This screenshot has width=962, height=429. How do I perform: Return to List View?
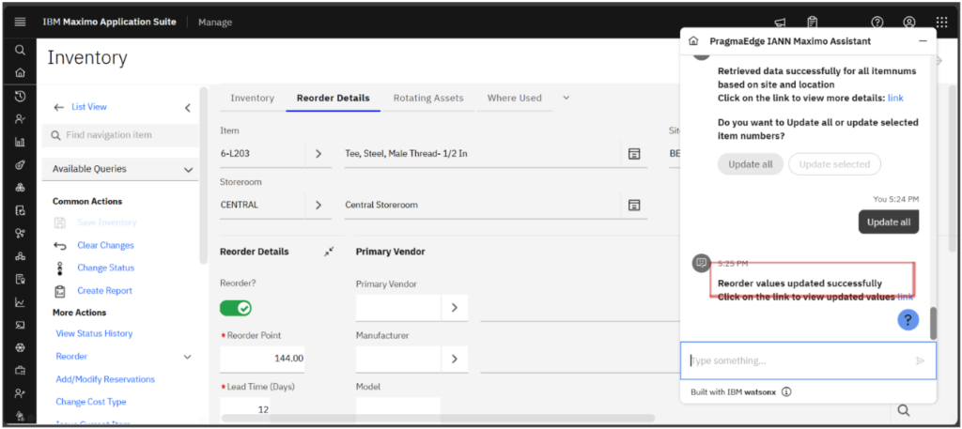tap(89, 107)
